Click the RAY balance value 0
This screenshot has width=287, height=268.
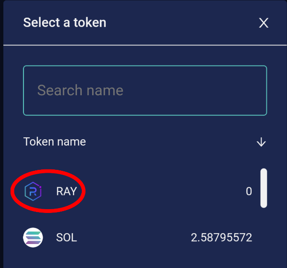(249, 191)
